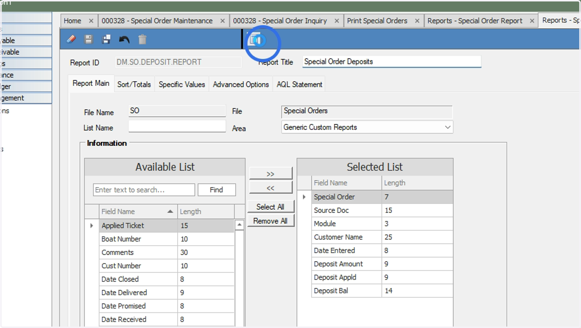Click the eraser clear-form toolbar icon

click(x=71, y=39)
